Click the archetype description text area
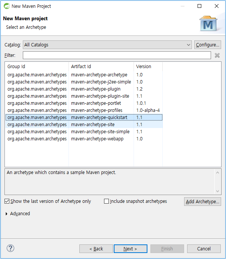The image size is (226, 259). [x=110, y=182]
